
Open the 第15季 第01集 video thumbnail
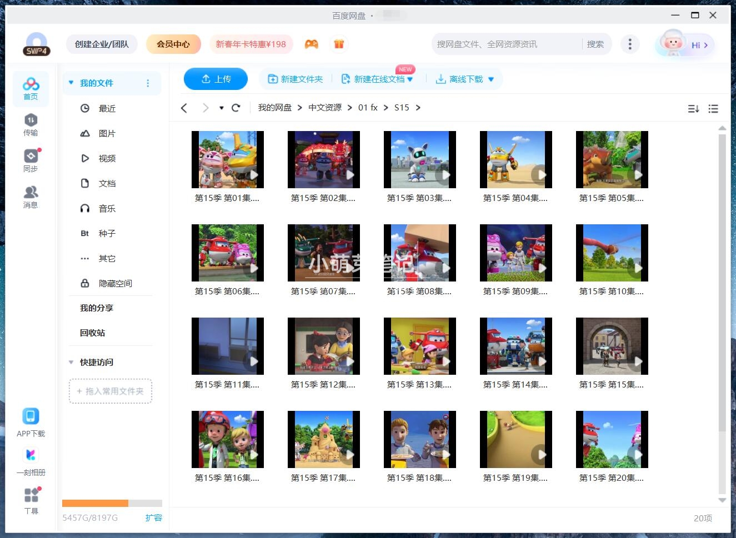click(x=227, y=159)
